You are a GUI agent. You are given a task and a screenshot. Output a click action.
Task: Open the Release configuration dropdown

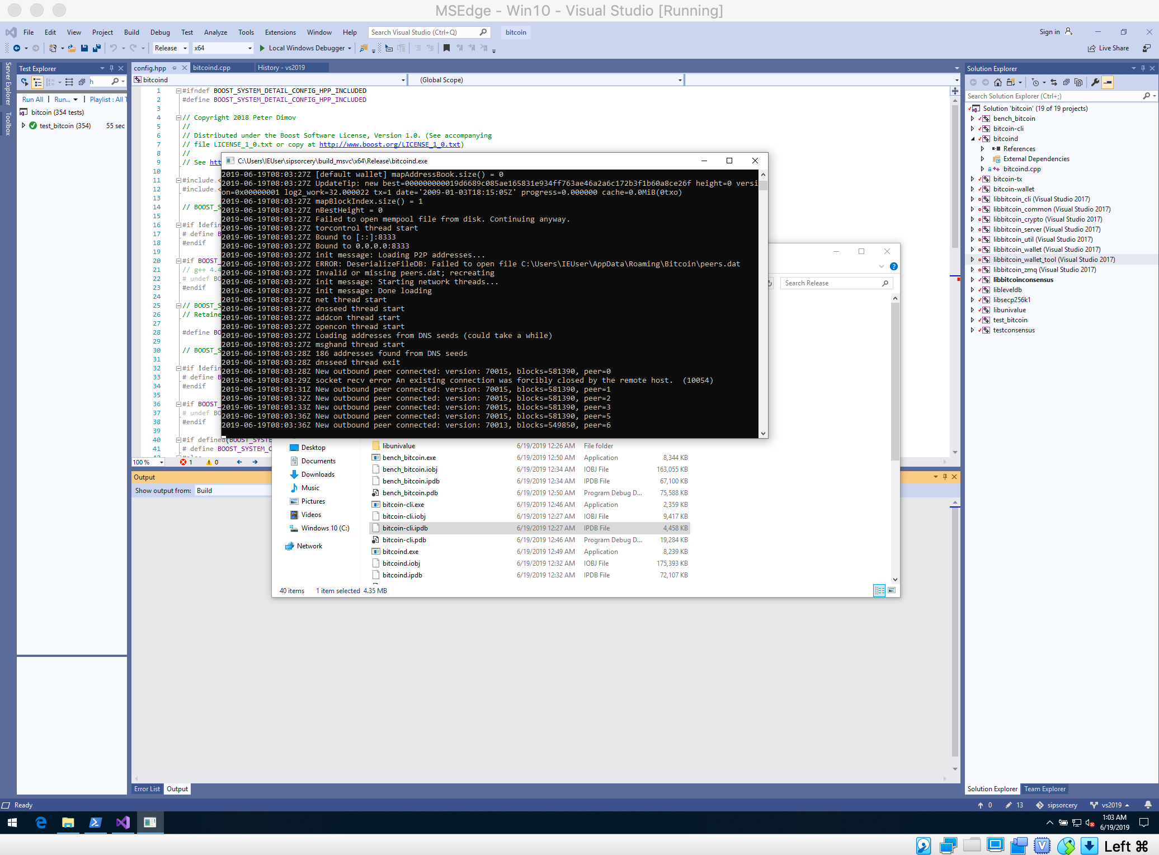pyautogui.click(x=171, y=48)
